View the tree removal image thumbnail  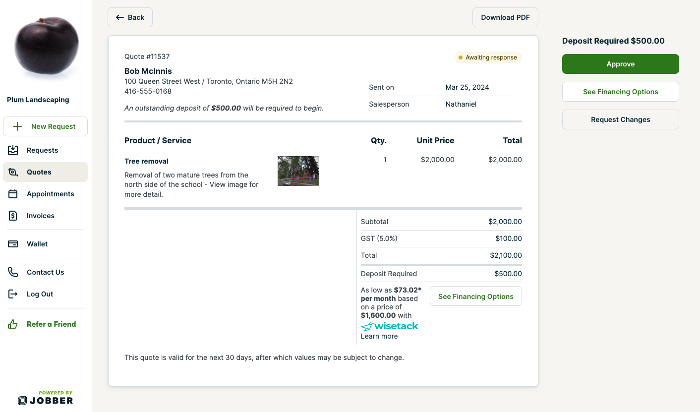click(298, 171)
